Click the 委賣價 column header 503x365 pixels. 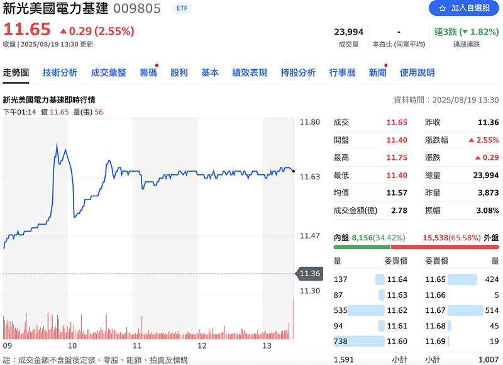point(436,261)
